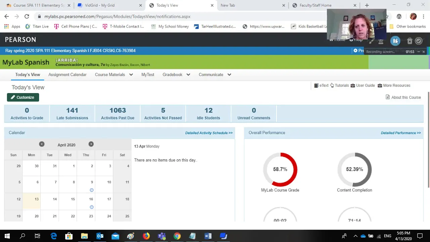Open Windows search from taskbar
Viewport: 430px width, 242px height.
click(23, 236)
